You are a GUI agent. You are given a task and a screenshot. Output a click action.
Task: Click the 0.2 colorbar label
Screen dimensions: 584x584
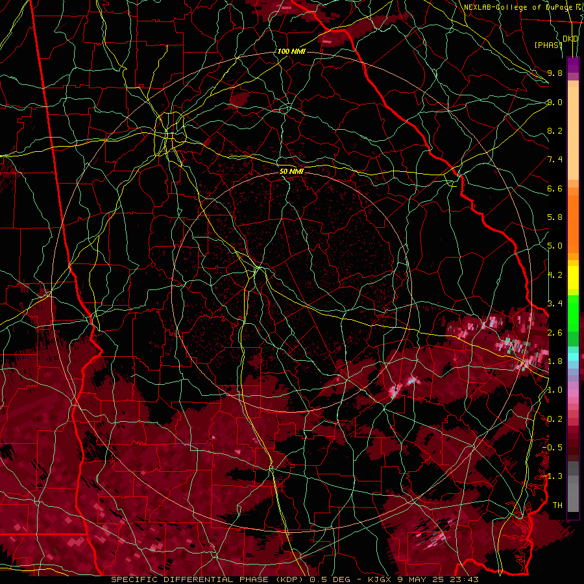(x=555, y=419)
